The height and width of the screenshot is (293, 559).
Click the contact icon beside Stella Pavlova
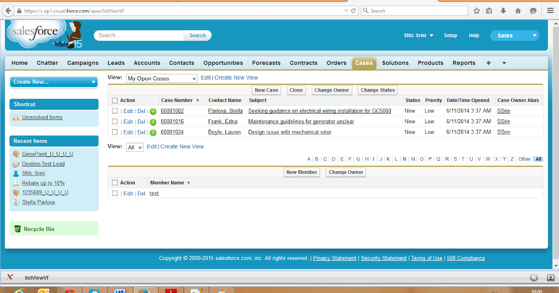click(15, 202)
